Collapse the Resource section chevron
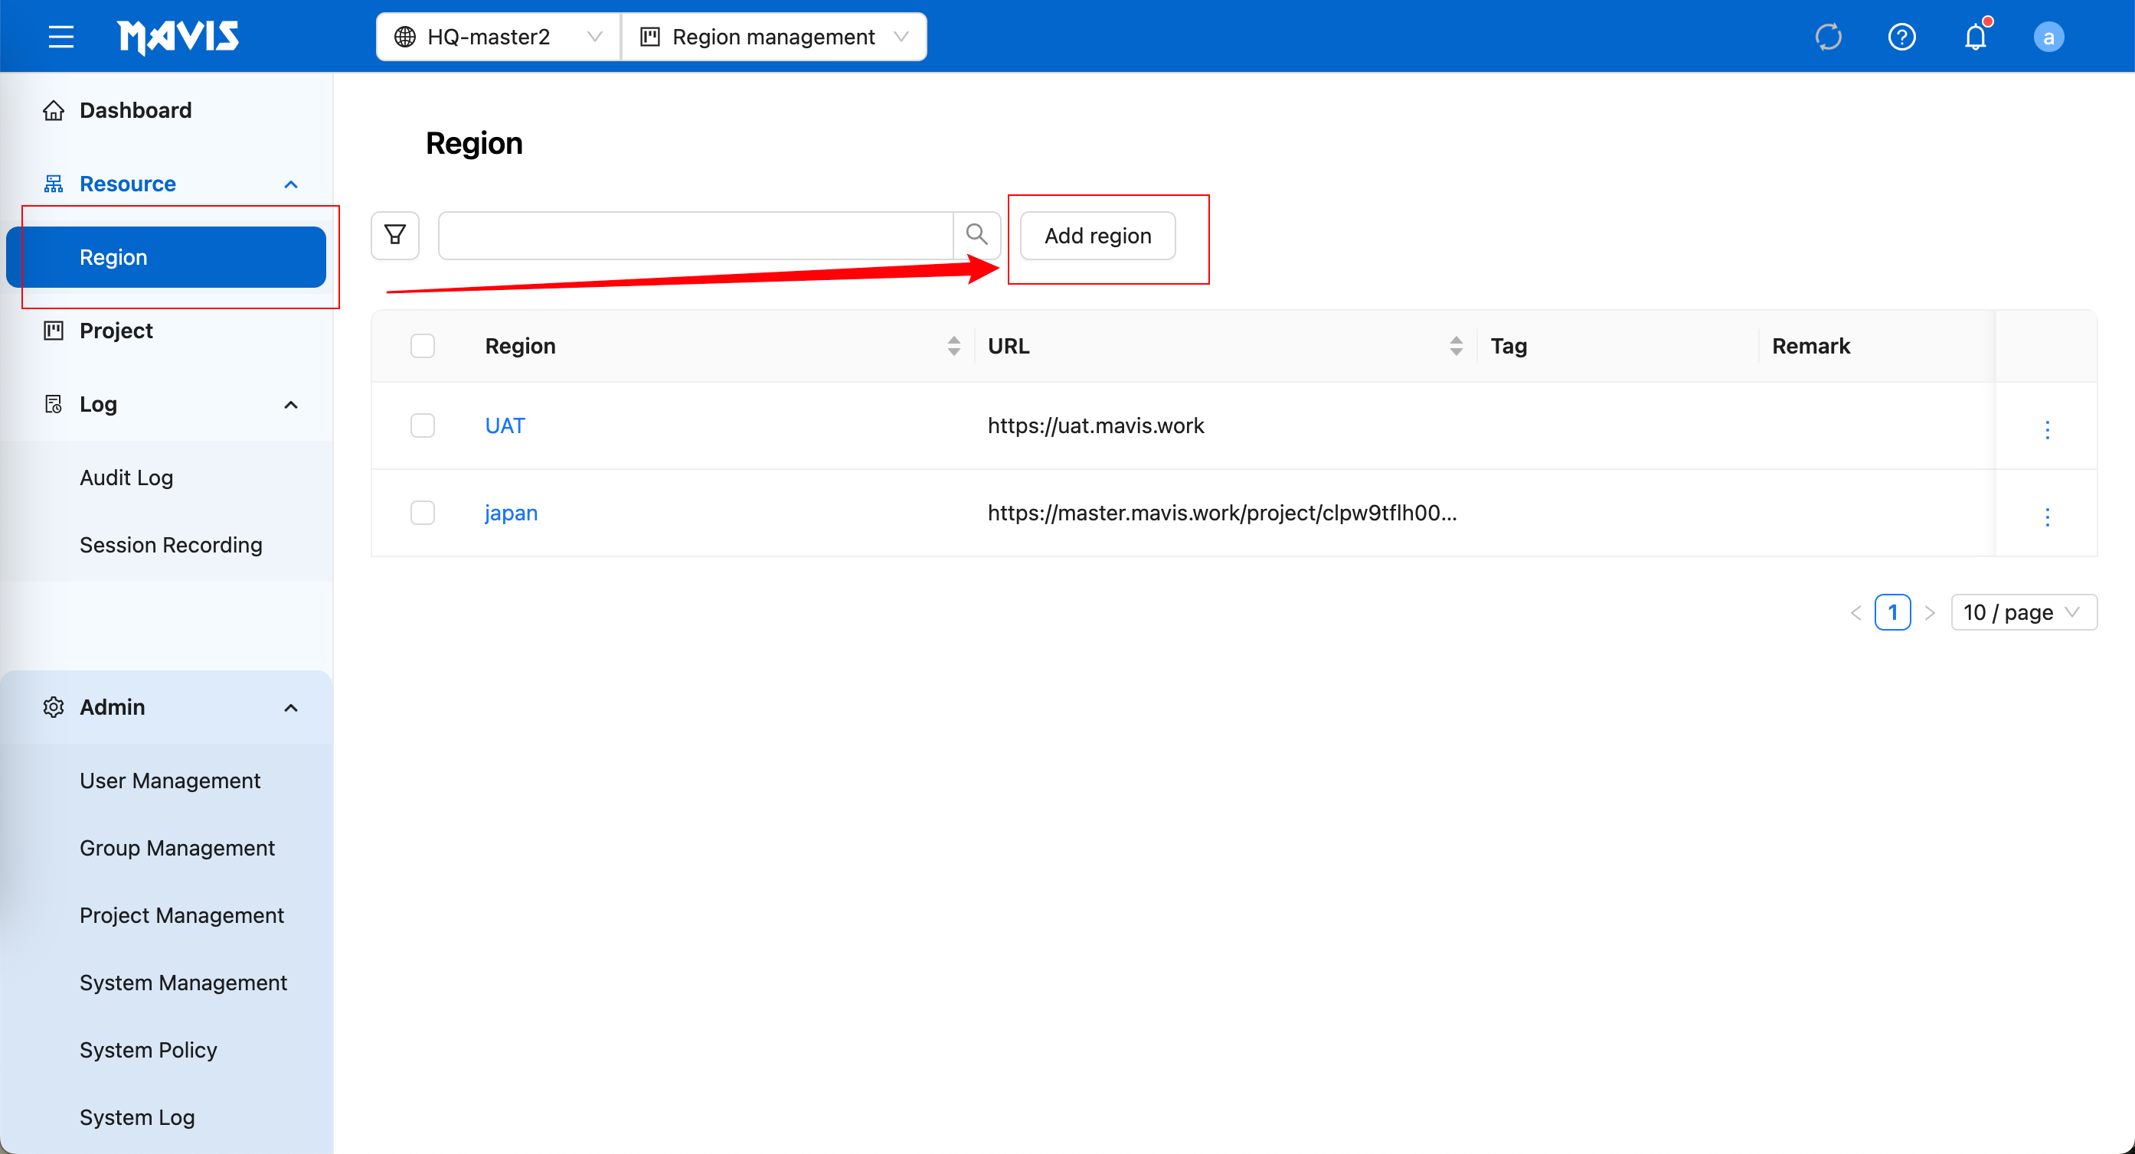The width and height of the screenshot is (2135, 1154). point(291,184)
